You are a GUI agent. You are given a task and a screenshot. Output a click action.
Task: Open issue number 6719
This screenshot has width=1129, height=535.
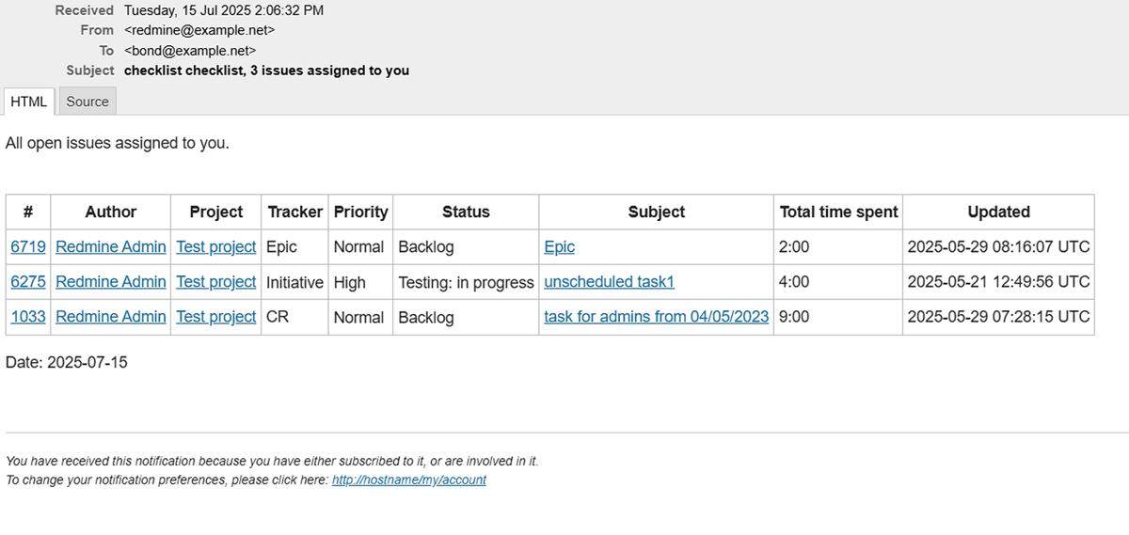[28, 246]
